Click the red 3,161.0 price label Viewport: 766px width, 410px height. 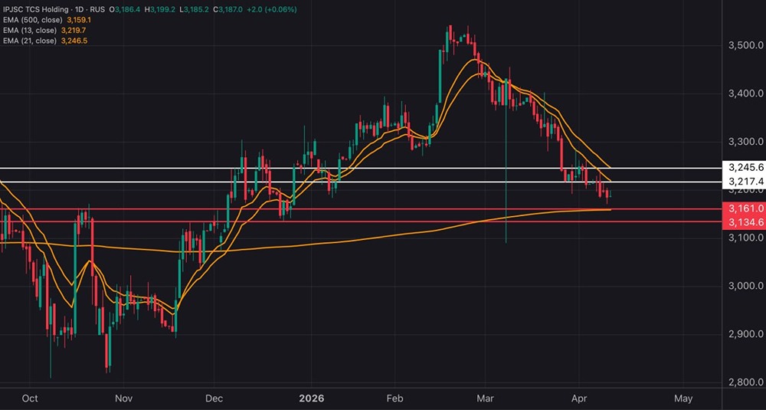[x=745, y=208]
